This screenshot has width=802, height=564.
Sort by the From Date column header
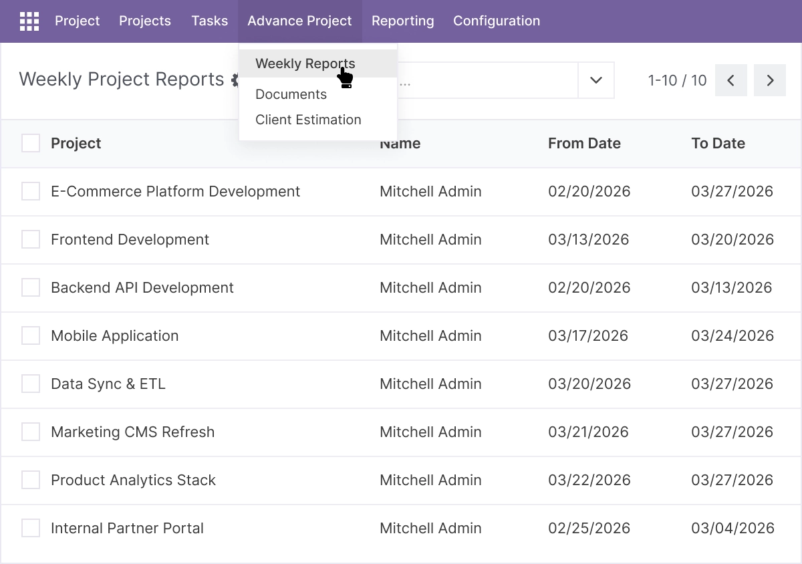coord(584,143)
